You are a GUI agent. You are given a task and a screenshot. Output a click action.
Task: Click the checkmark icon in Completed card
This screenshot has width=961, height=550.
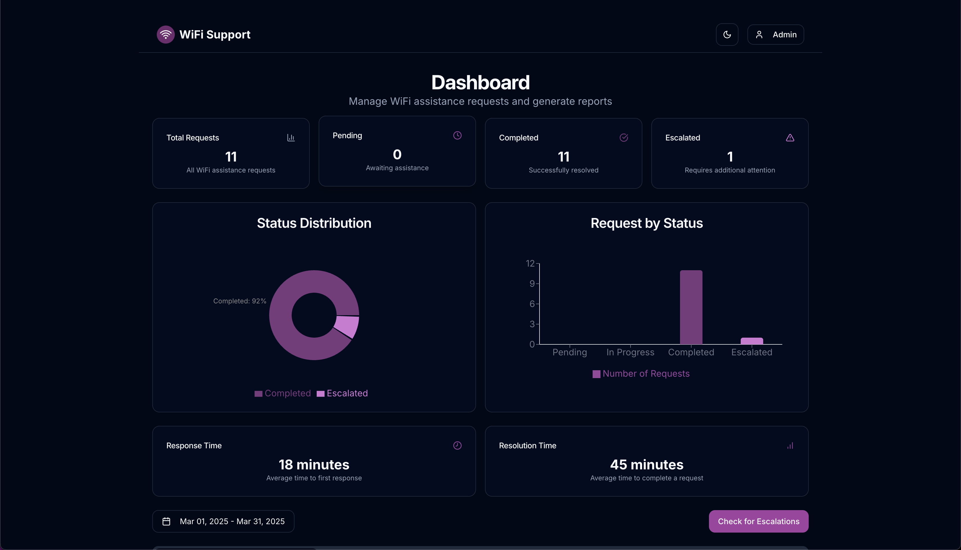(624, 138)
